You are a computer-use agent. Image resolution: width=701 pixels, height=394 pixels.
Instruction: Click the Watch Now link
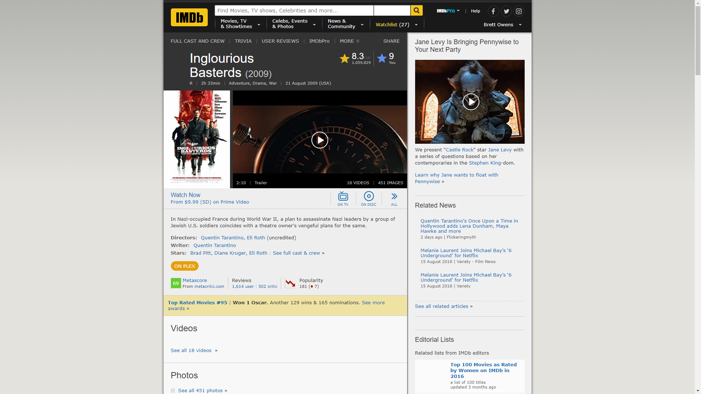coord(185,195)
